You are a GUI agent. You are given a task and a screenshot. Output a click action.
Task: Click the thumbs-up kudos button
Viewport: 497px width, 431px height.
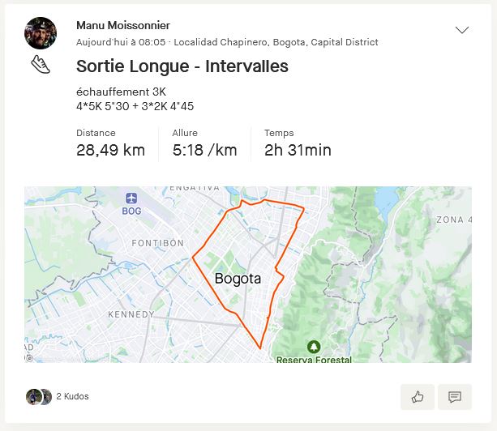click(418, 397)
